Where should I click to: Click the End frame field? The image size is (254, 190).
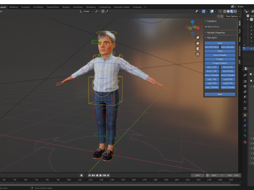pyautogui.click(x=233, y=175)
